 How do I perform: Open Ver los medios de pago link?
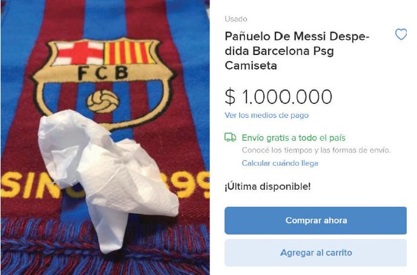(x=266, y=115)
